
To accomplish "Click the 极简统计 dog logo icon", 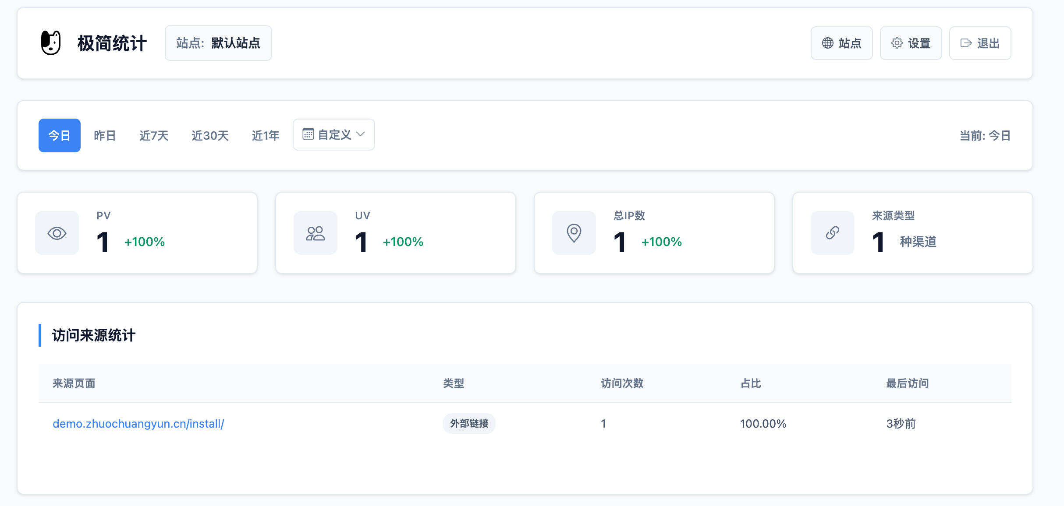I will click(51, 43).
